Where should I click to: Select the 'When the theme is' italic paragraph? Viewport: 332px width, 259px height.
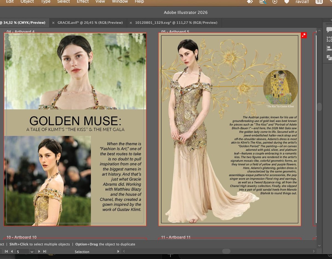(x=120, y=176)
